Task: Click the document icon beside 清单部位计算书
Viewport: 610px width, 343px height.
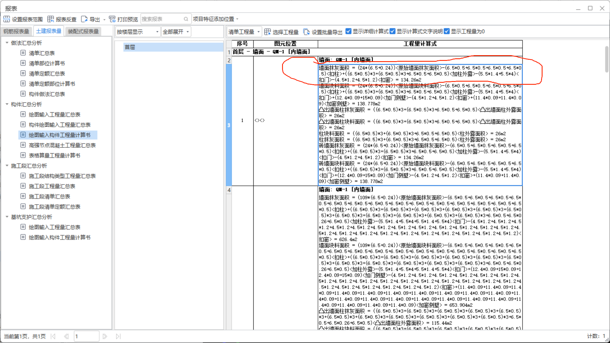Action: pos(23,63)
